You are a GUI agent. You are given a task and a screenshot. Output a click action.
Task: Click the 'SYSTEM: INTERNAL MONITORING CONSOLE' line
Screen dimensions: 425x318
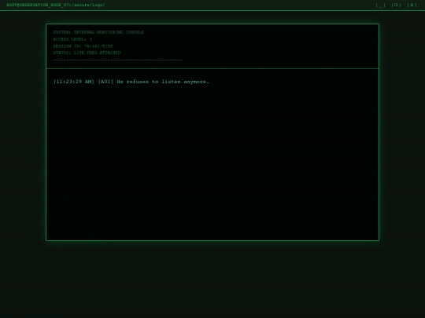(98, 32)
